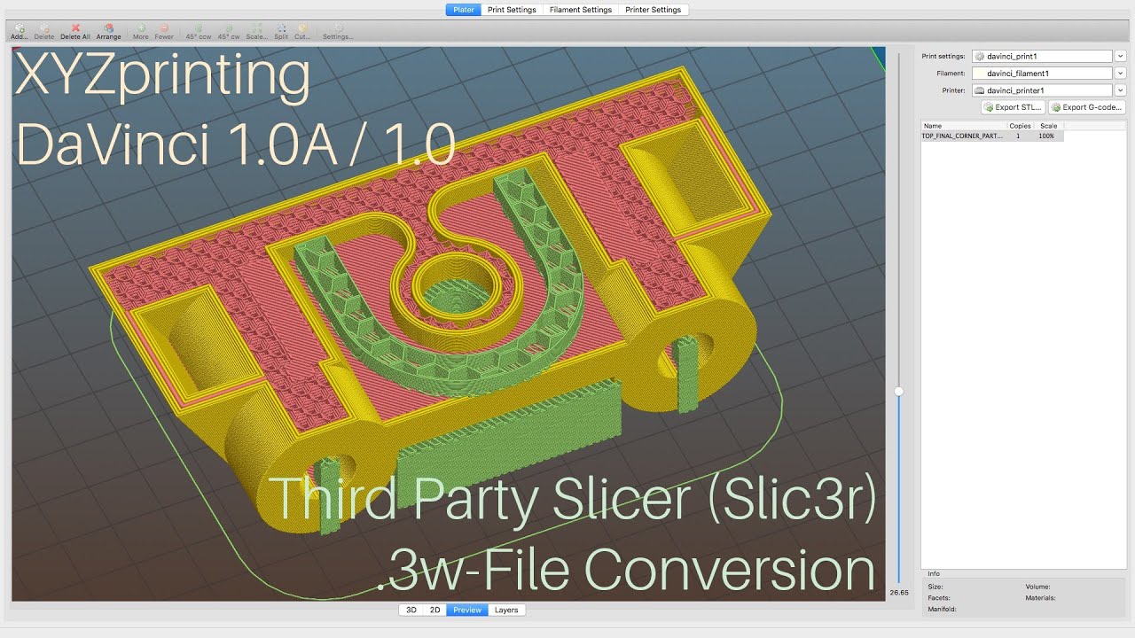1135x638 pixels.
Task: Expand the Print settings preset dropdown arrow
Action: [1120, 56]
